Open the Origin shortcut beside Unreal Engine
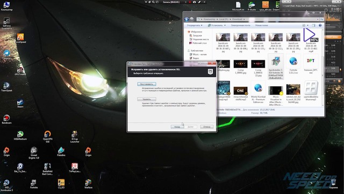 tap(6, 151)
